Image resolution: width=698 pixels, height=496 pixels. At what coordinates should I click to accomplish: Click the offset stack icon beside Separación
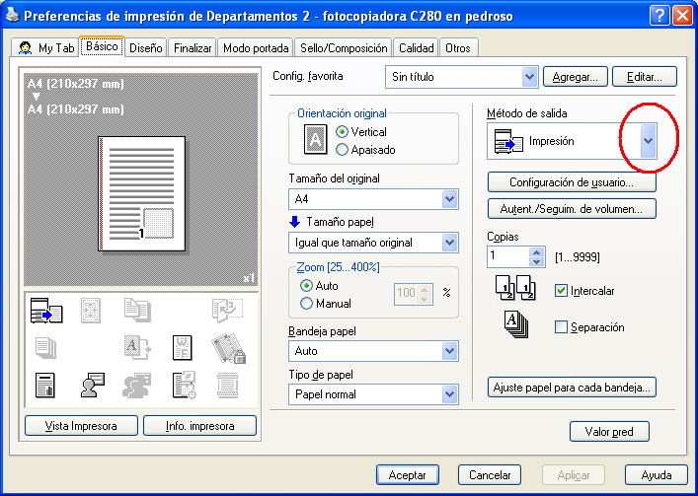pos(516,324)
